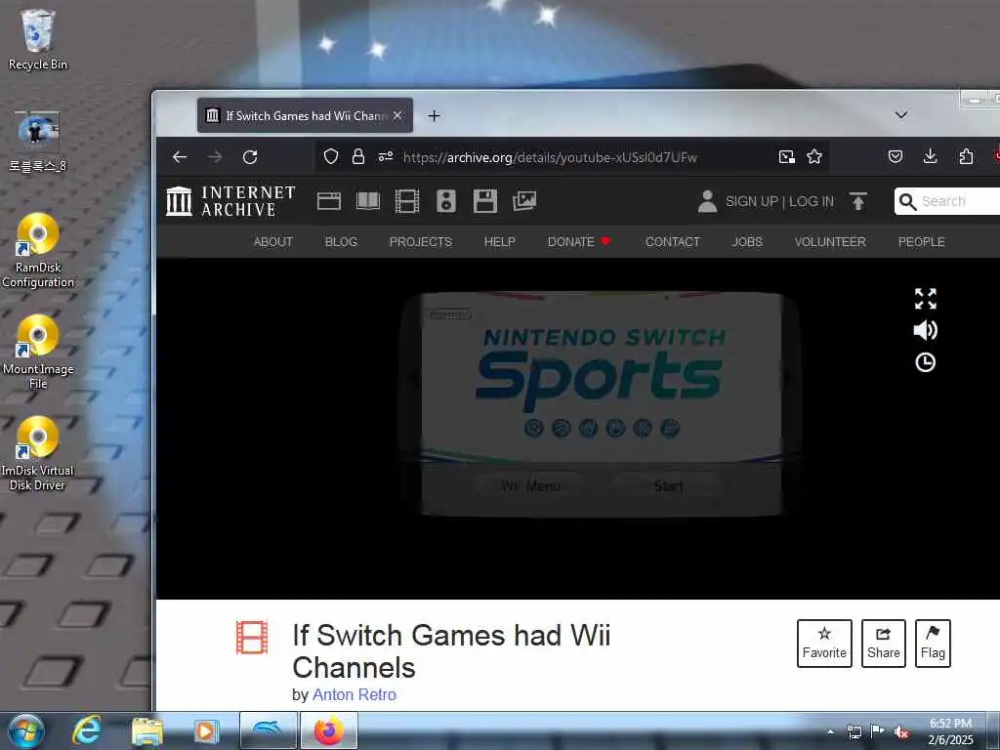Click the red film strip media type icon
The width and height of the screenshot is (1000, 750).
point(252,638)
